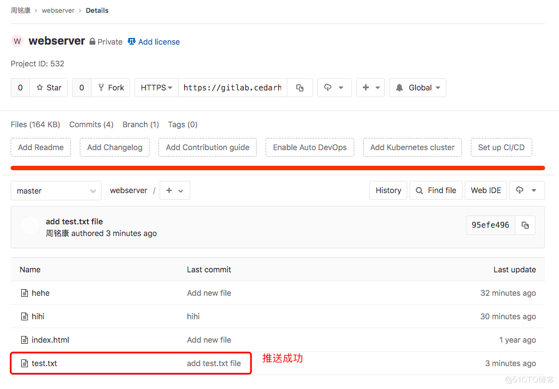The image size is (559, 389).
Task: Open the Commits (4) tab
Action: [x=91, y=124]
